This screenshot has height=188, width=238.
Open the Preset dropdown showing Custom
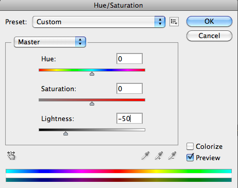click(x=99, y=22)
